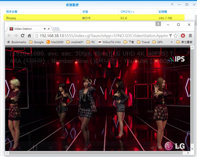Click the key icon to save password

click(x=170, y=36)
